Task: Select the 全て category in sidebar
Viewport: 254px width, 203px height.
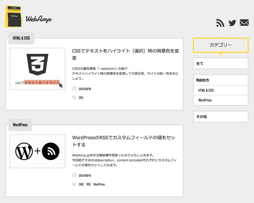Action: (221, 63)
